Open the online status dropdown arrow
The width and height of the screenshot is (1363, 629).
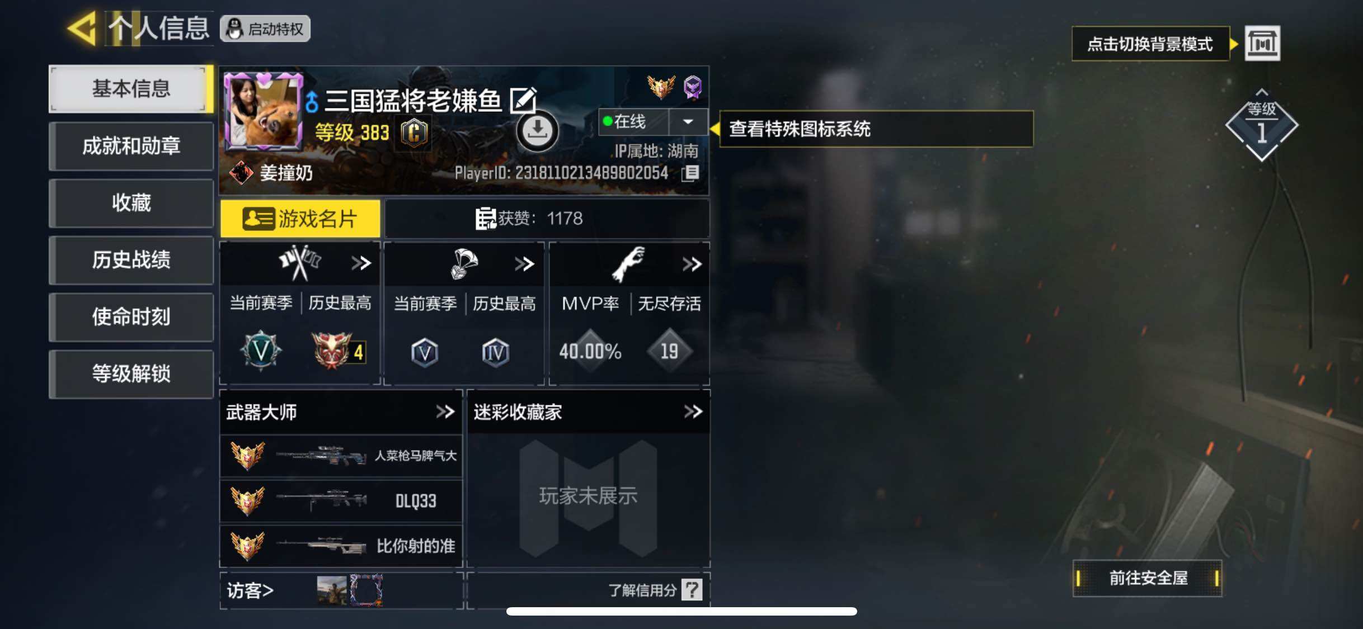coord(688,121)
